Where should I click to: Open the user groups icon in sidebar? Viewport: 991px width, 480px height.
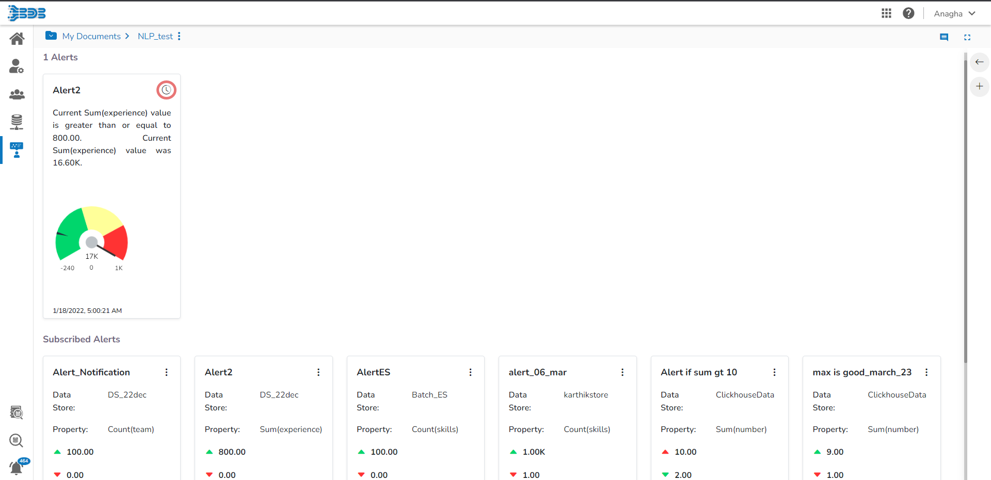(x=17, y=94)
